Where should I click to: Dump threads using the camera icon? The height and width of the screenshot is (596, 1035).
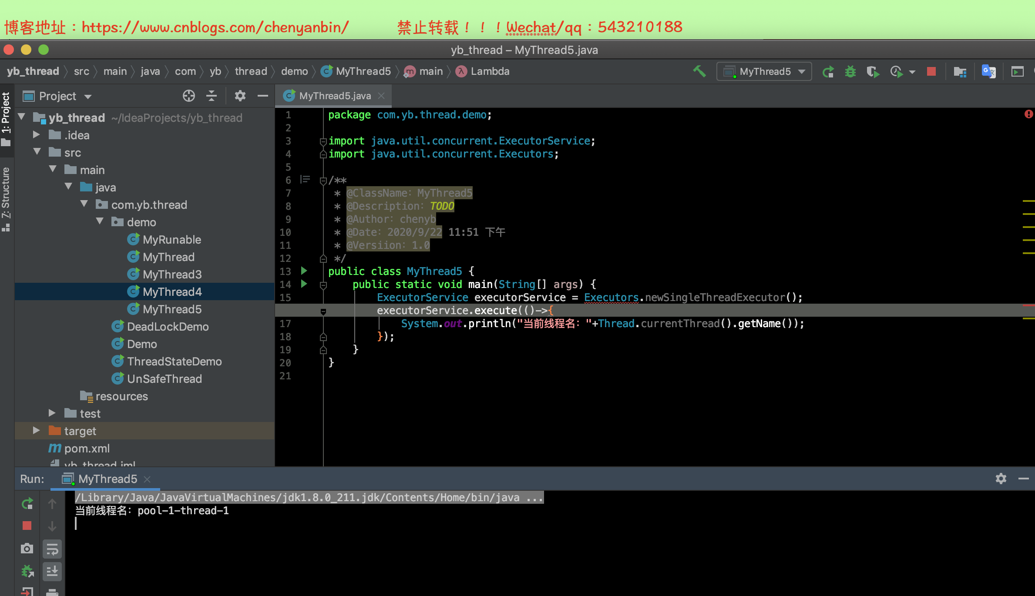(x=27, y=549)
